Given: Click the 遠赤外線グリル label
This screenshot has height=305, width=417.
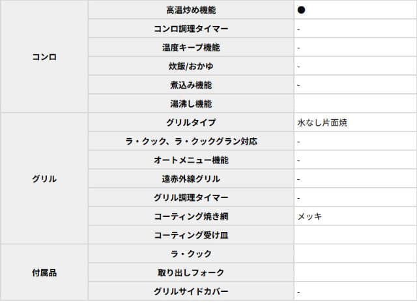Looking at the screenshot, I should tap(191, 179).
